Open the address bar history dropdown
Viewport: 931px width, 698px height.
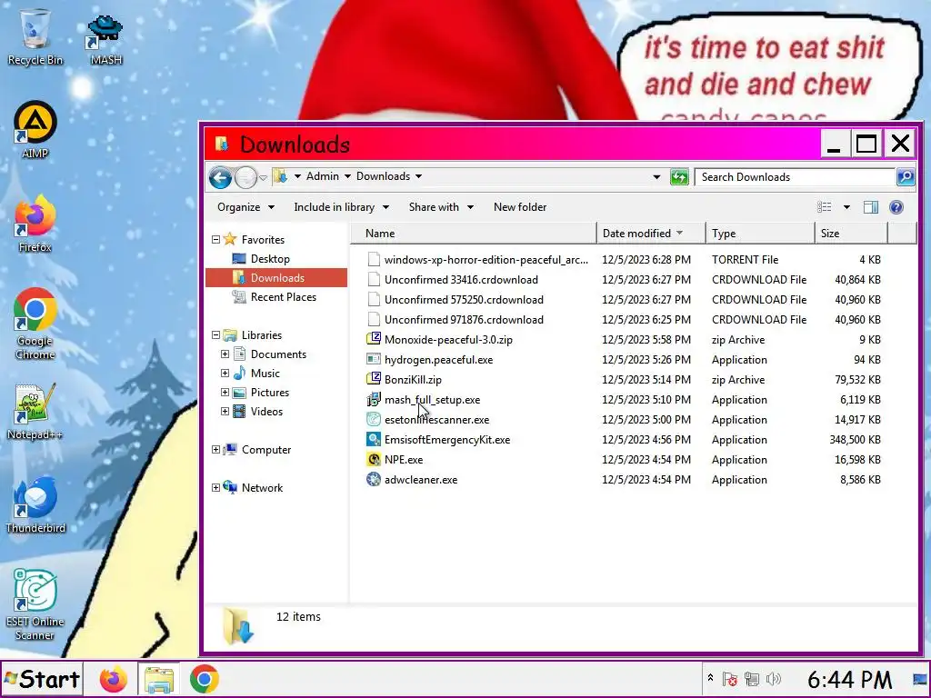656,177
